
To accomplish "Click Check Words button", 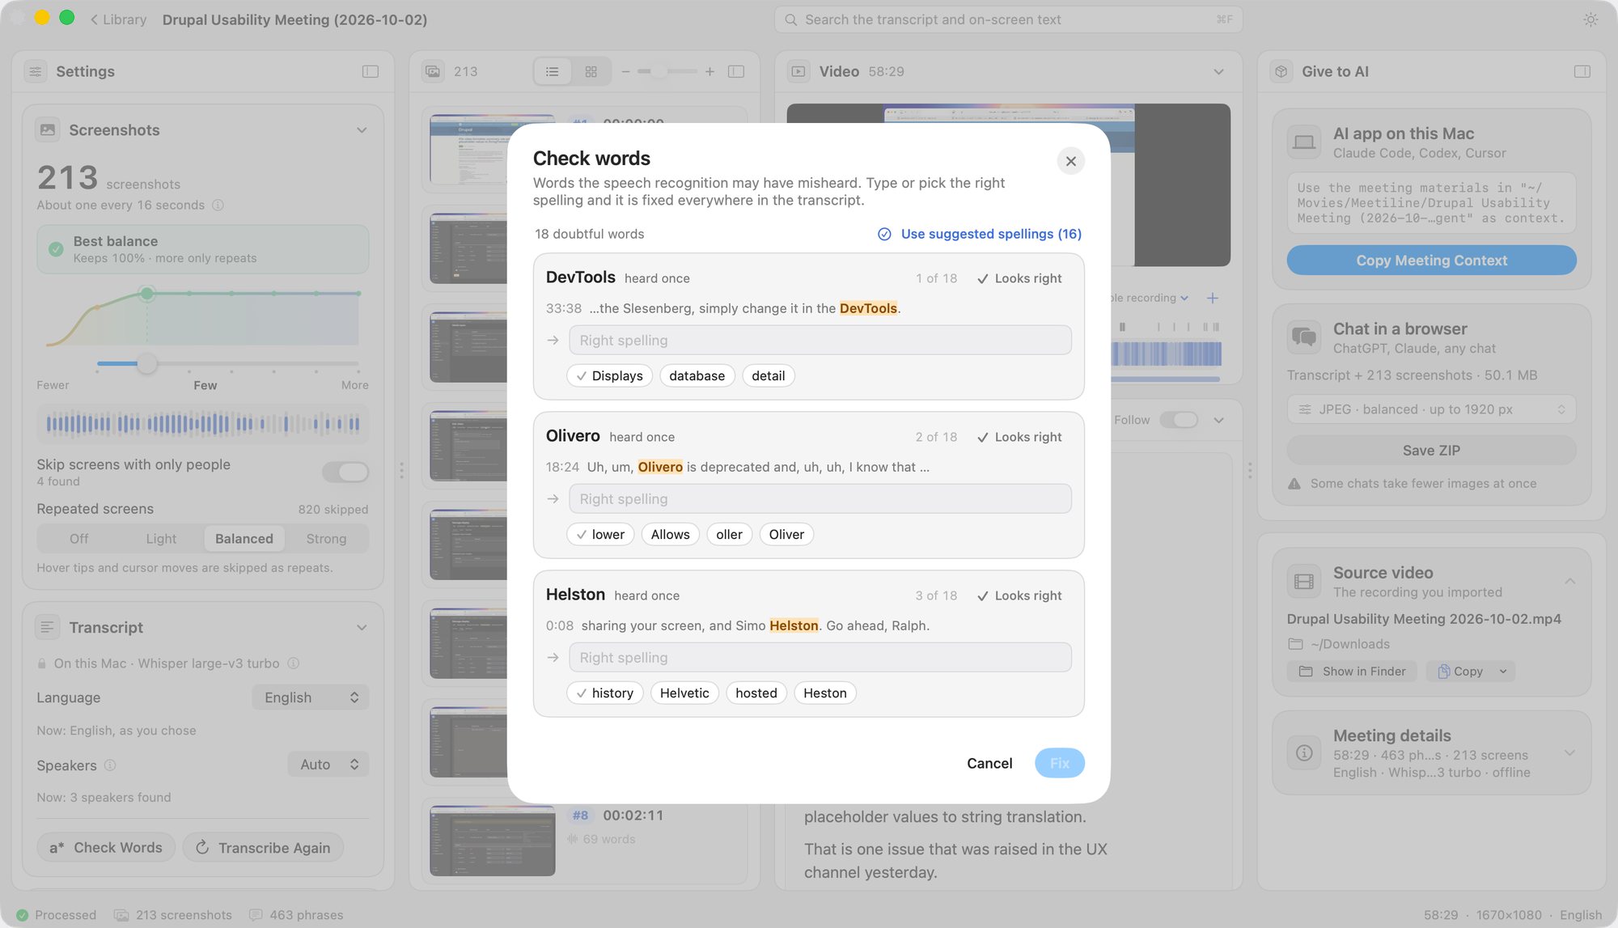I will coord(106,848).
